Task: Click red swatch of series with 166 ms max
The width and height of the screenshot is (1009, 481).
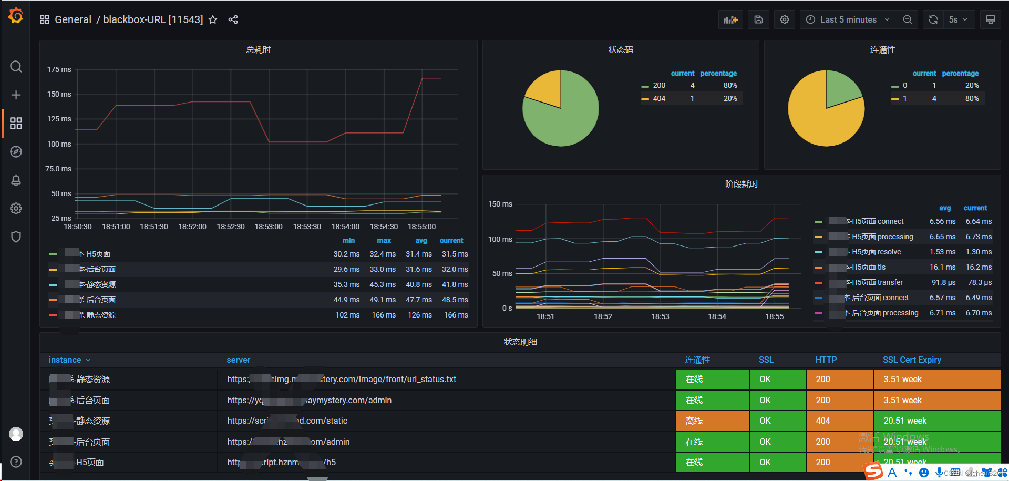Action: pyautogui.click(x=53, y=315)
